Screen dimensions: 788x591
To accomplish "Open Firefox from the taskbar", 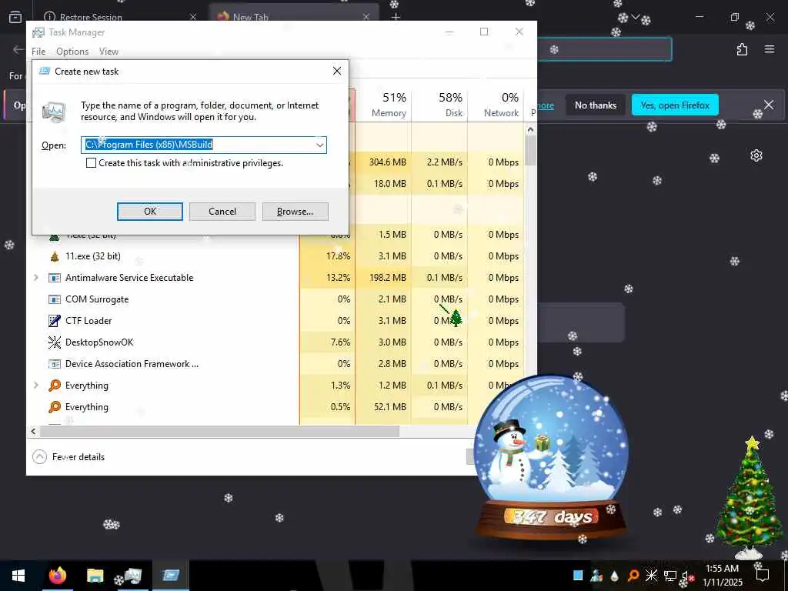I will (57, 576).
